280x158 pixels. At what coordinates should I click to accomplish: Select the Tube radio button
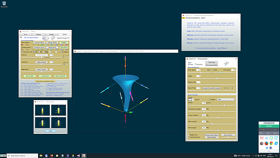[x=213, y=70]
